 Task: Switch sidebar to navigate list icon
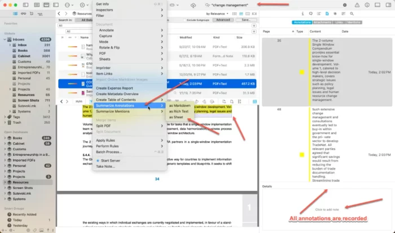[x=15, y=14]
